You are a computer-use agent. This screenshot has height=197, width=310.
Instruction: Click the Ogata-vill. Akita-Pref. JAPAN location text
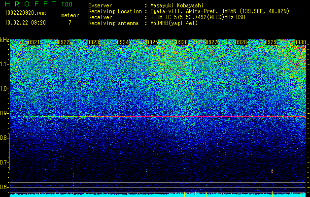pos(220,11)
